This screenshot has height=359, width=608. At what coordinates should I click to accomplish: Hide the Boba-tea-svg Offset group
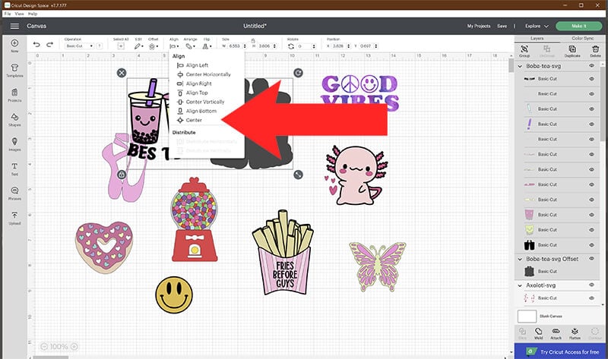(591, 259)
